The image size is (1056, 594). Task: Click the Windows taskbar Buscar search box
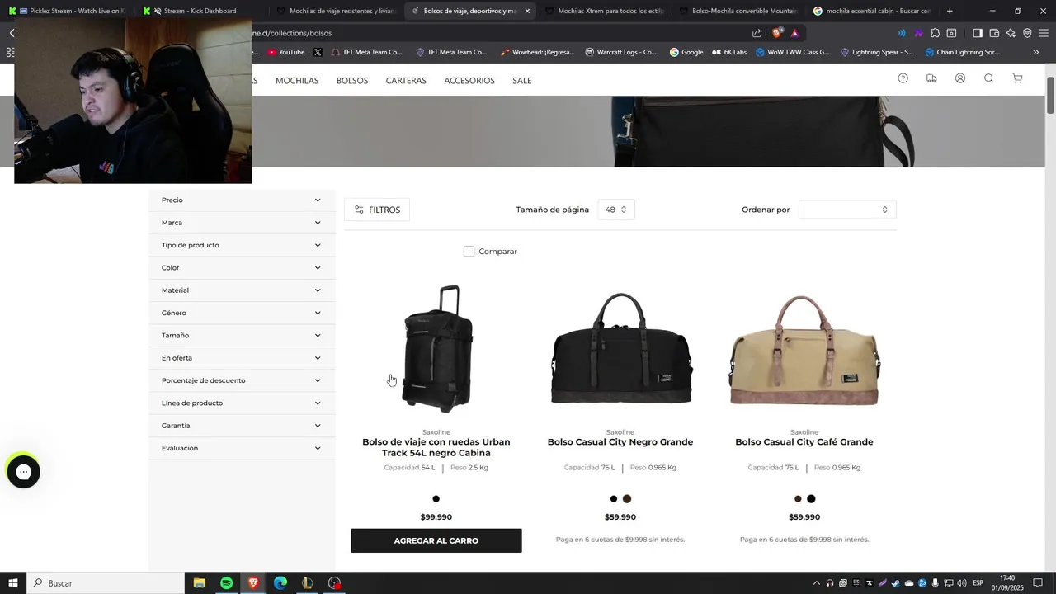click(106, 583)
